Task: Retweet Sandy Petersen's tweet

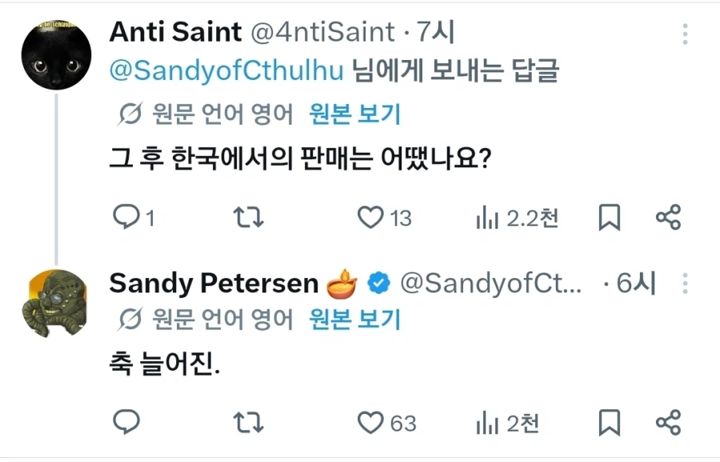Action: [248, 421]
